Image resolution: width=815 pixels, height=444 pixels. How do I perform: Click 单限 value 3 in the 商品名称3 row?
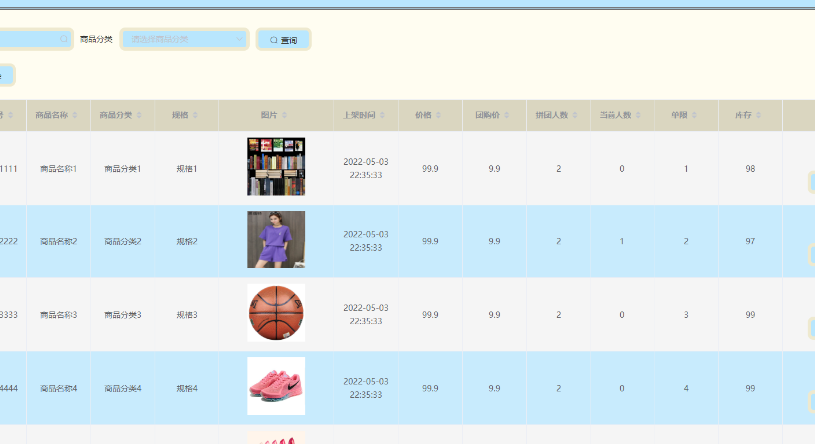pyautogui.click(x=686, y=315)
